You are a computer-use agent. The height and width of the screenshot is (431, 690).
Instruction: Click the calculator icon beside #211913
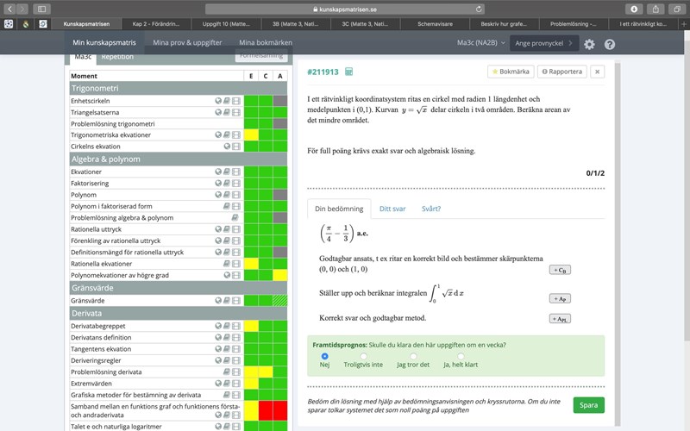pyautogui.click(x=348, y=72)
